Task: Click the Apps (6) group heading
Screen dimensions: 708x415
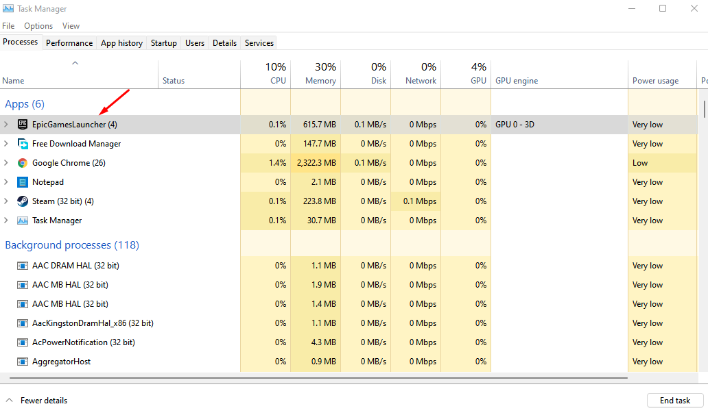Action: point(25,104)
